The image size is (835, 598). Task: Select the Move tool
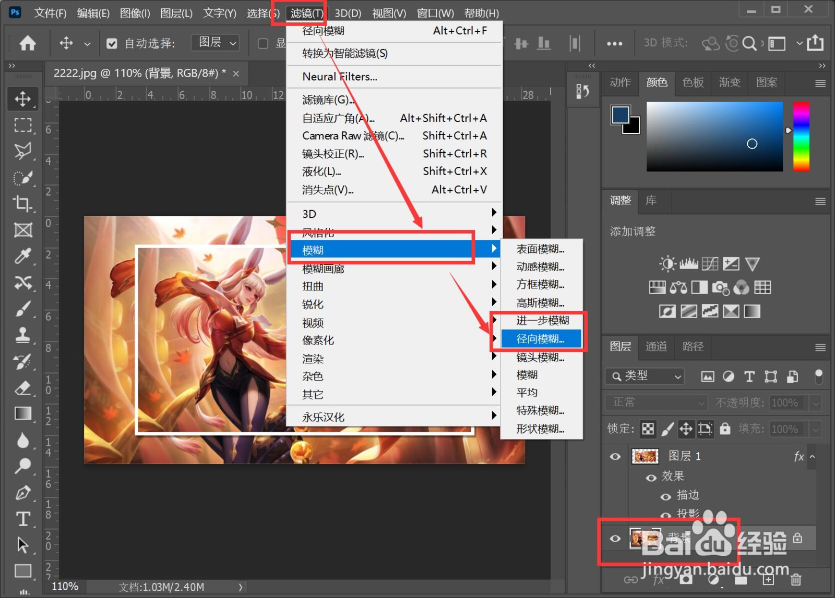23,99
